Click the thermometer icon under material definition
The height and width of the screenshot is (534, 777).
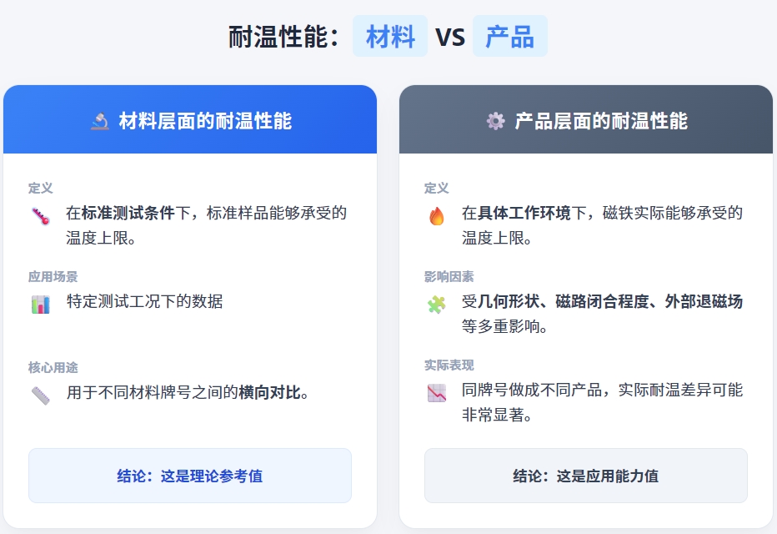click(x=41, y=217)
